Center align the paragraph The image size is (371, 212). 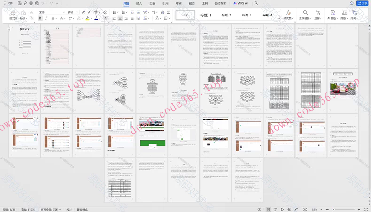click(x=120, y=18)
